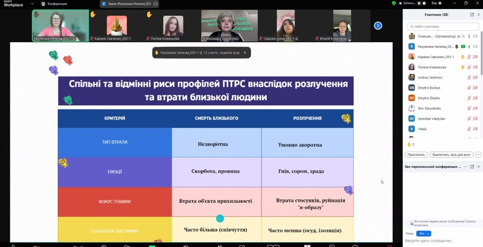Click Выключить звук для всех button
This screenshot has height=247, width=483.
(452, 155)
